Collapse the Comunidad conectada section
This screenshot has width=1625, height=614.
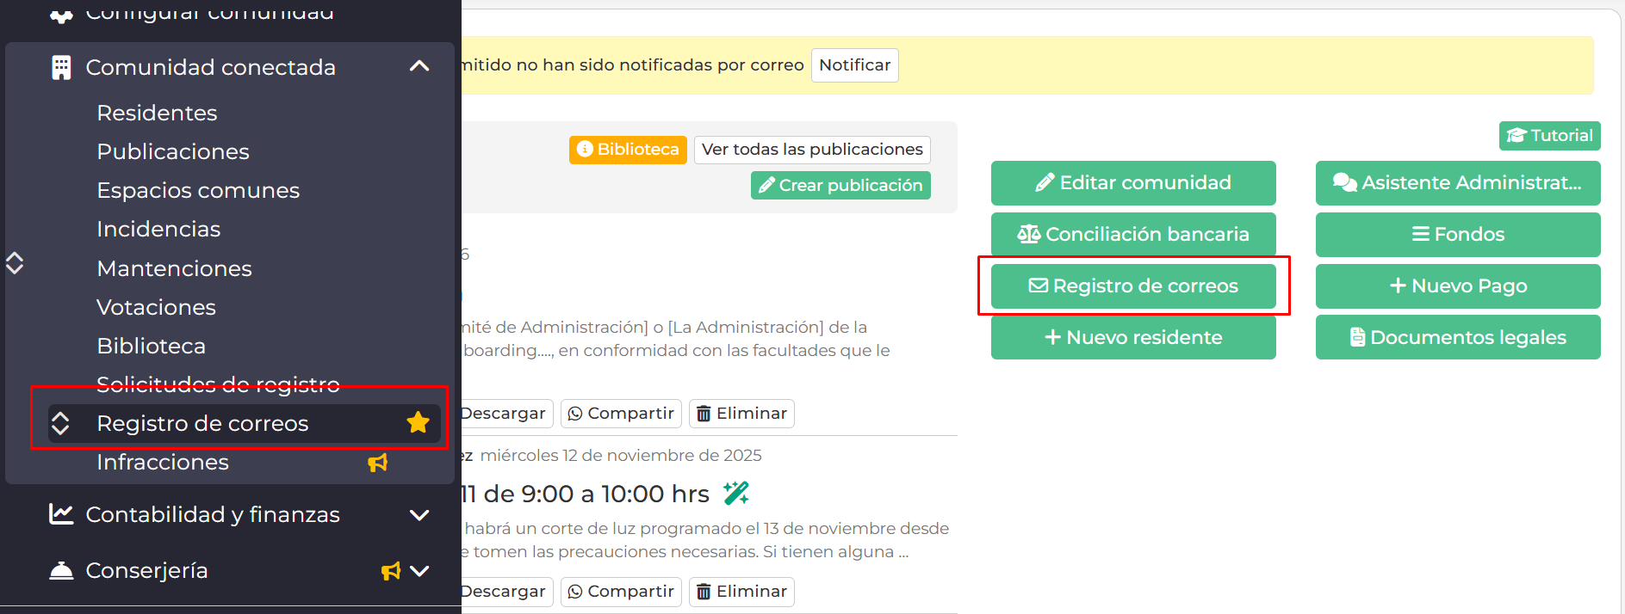click(x=419, y=67)
